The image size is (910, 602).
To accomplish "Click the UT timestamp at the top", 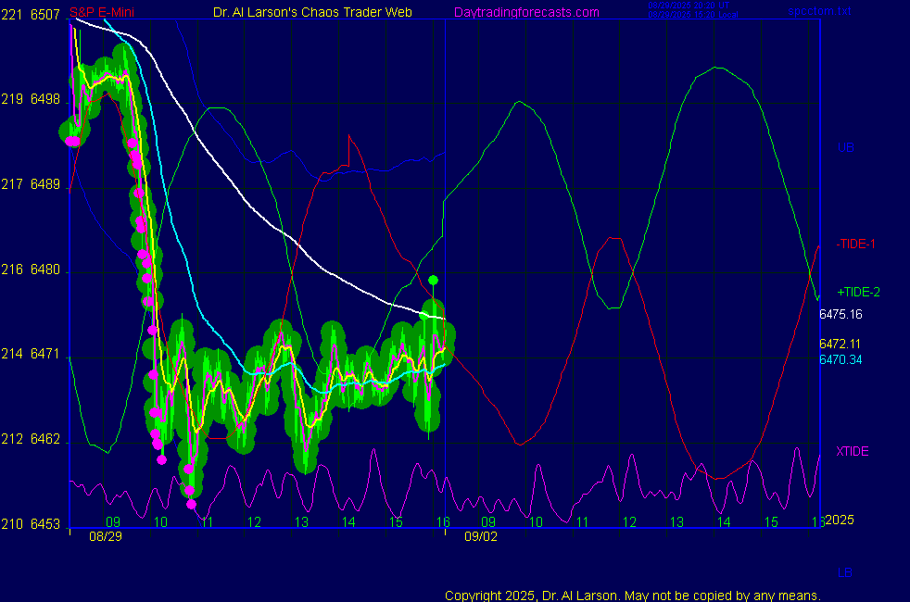I will 689,6.
